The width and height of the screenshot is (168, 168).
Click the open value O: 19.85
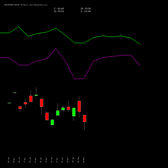59,11
